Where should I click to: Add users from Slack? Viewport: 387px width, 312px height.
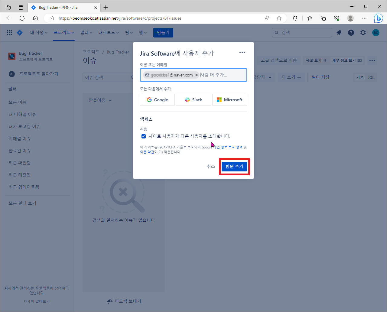pyautogui.click(x=193, y=100)
